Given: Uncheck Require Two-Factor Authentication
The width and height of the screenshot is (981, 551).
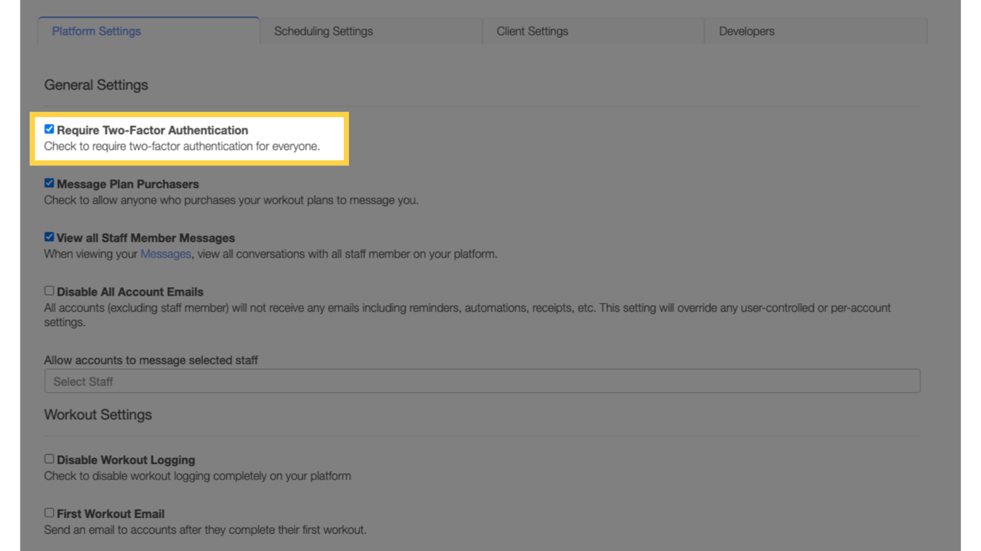Looking at the screenshot, I should 49,129.
